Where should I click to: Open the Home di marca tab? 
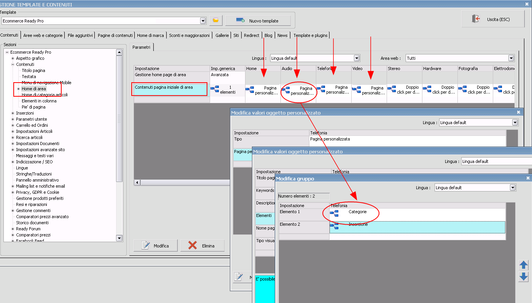click(150, 35)
